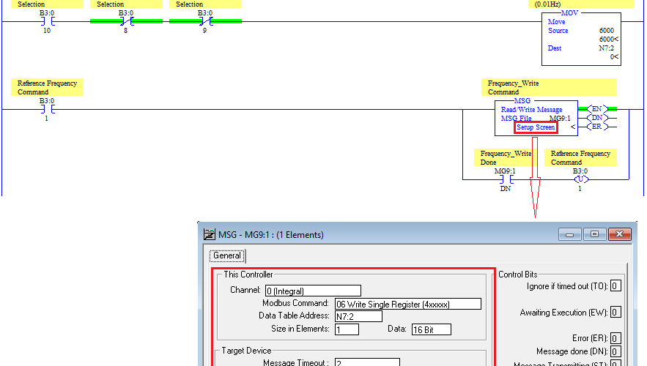647x366 pixels.
Task: Select the B3:0 bit 9 contact
Action: click(x=205, y=21)
